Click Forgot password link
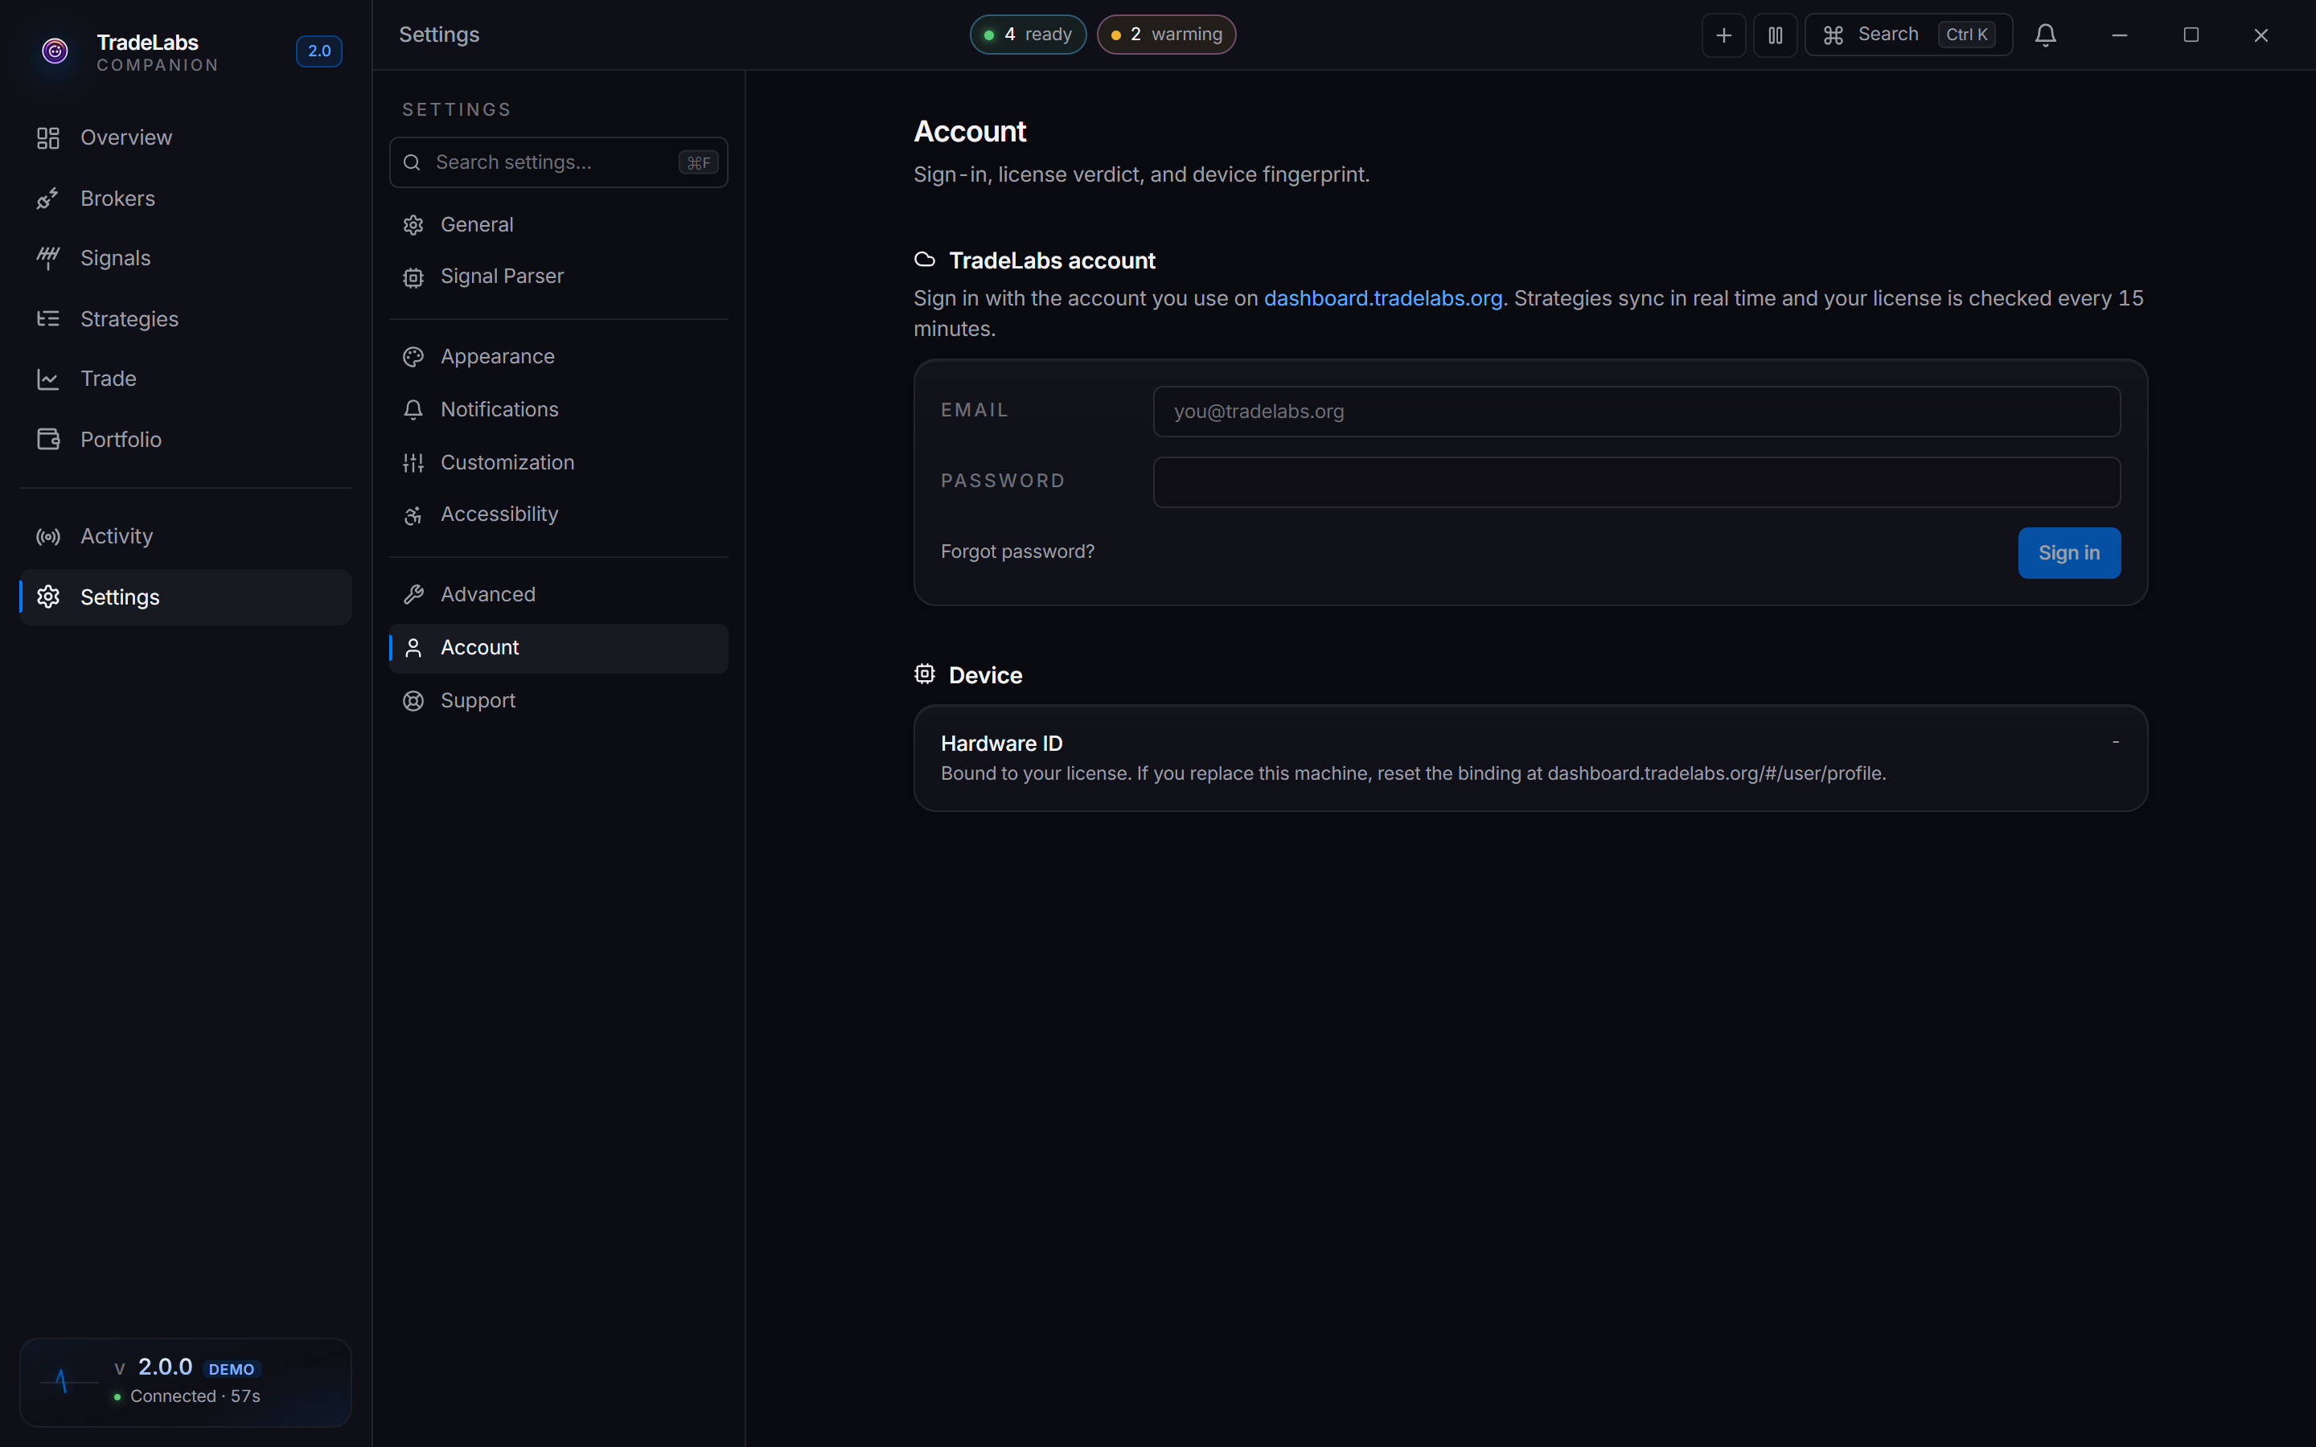Viewport: 2316px width, 1447px height. 1017,552
